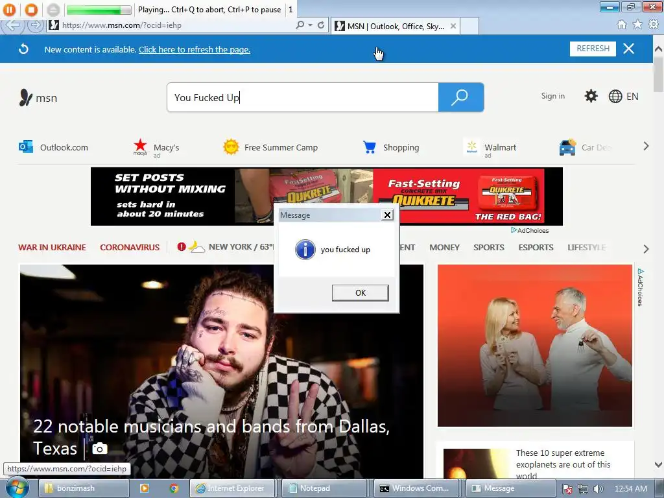Click the REFRESH button

click(x=593, y=49)
